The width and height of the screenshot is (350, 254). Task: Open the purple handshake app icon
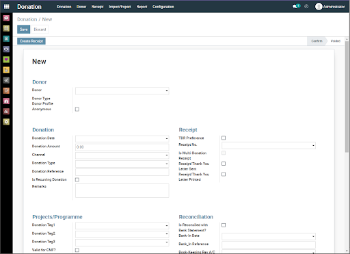(x=6, y=49)
